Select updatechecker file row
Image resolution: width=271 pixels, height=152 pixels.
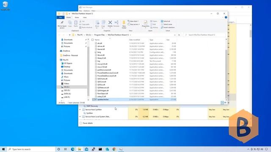pyautogui.click(x=134, y=100)
